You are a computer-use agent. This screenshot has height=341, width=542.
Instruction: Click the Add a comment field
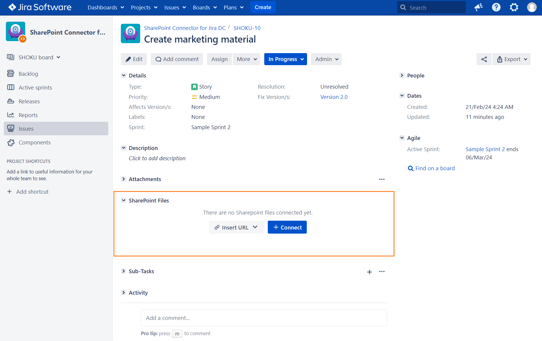coord(264,318)
